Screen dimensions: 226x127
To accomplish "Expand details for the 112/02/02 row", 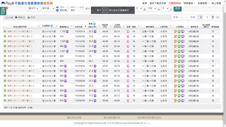I will [x=5, y=36].
